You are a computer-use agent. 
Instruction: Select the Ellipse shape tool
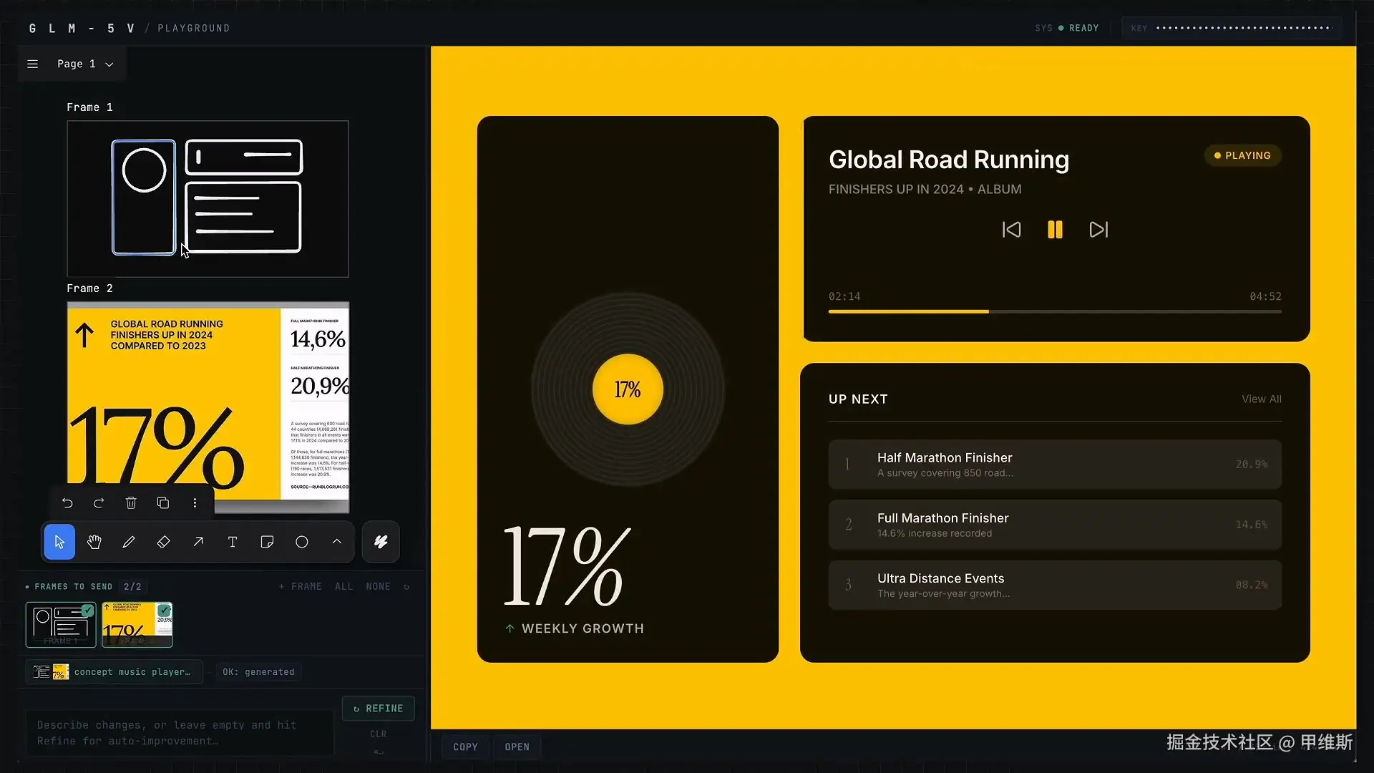(x=302, y=542)
